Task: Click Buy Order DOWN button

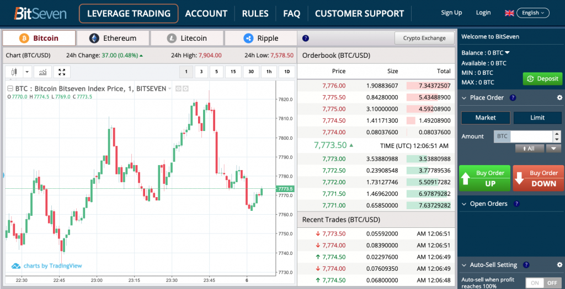Action: pos(539,178)
